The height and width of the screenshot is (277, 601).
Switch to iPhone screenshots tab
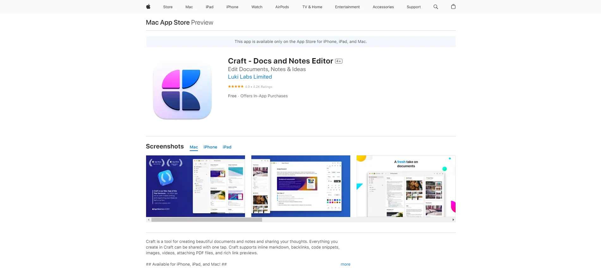coord(210,147)
